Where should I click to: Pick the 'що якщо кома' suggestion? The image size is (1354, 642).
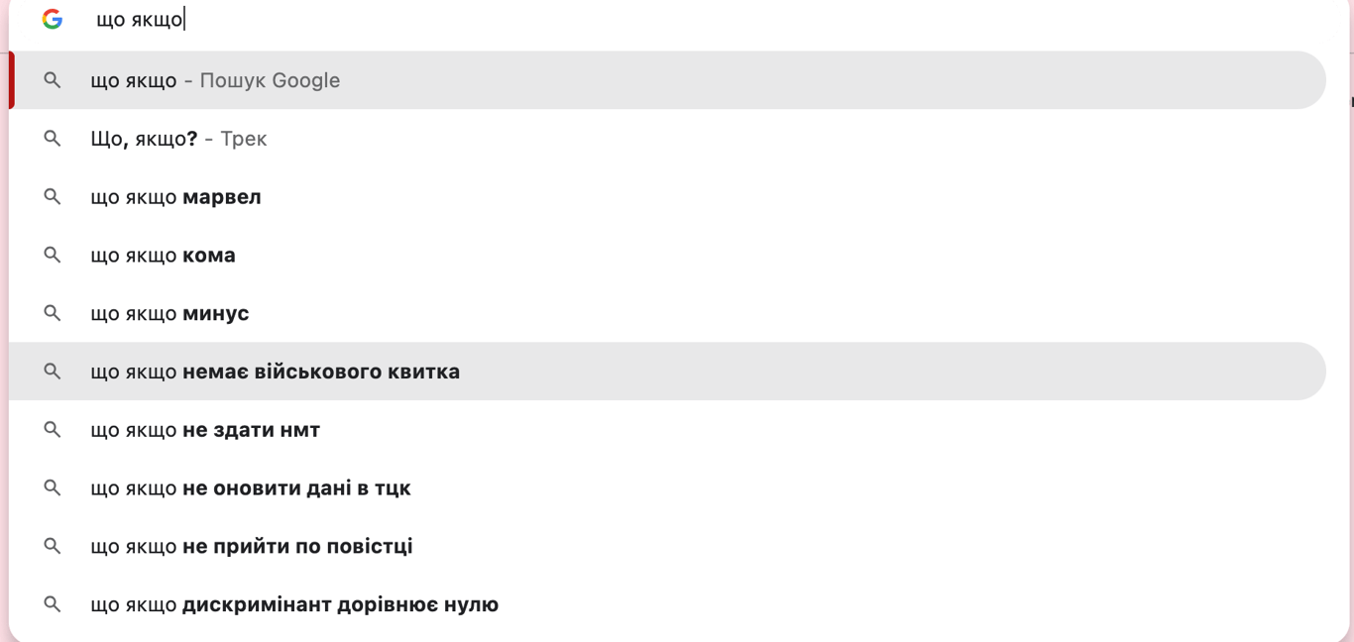[x=163, y=256]
